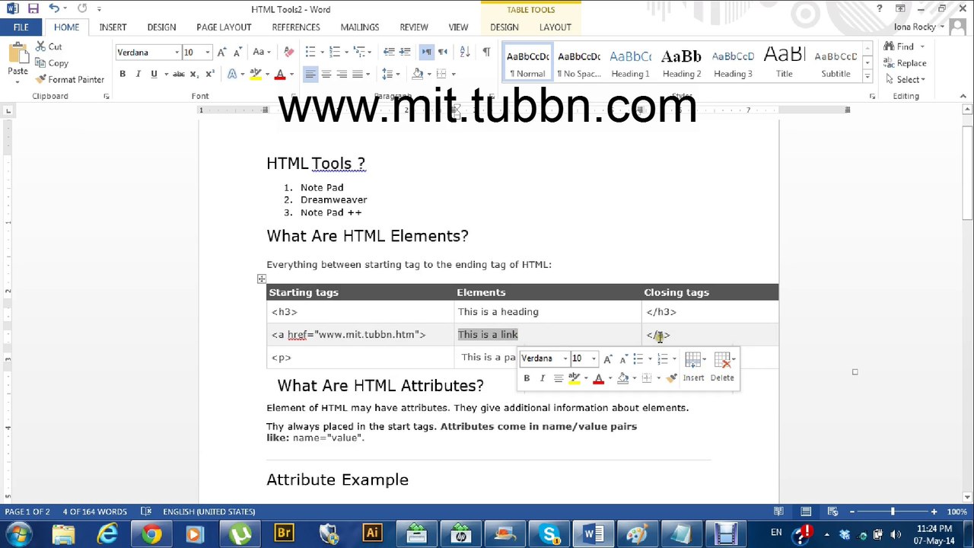Click Delete table icon in floating mini toolbar

point(722,366)
